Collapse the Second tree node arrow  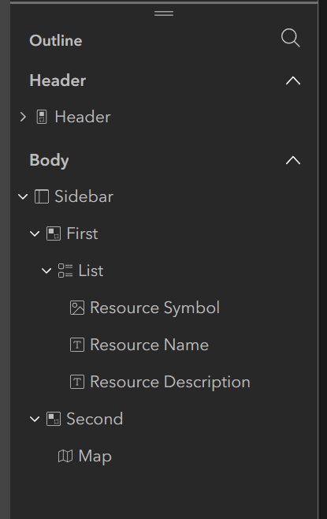coord(35,419)
